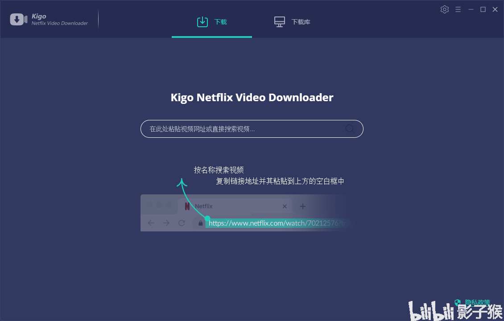Image resolution: width=504 pixels, height=321 pixels.
Task: Maximize the Kigo window
Action: (483, 9)
